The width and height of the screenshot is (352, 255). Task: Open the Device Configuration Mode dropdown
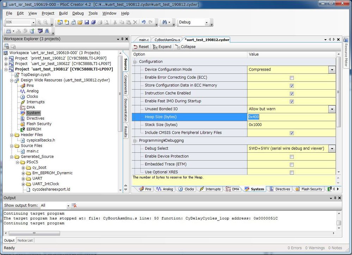pos(332,70)
